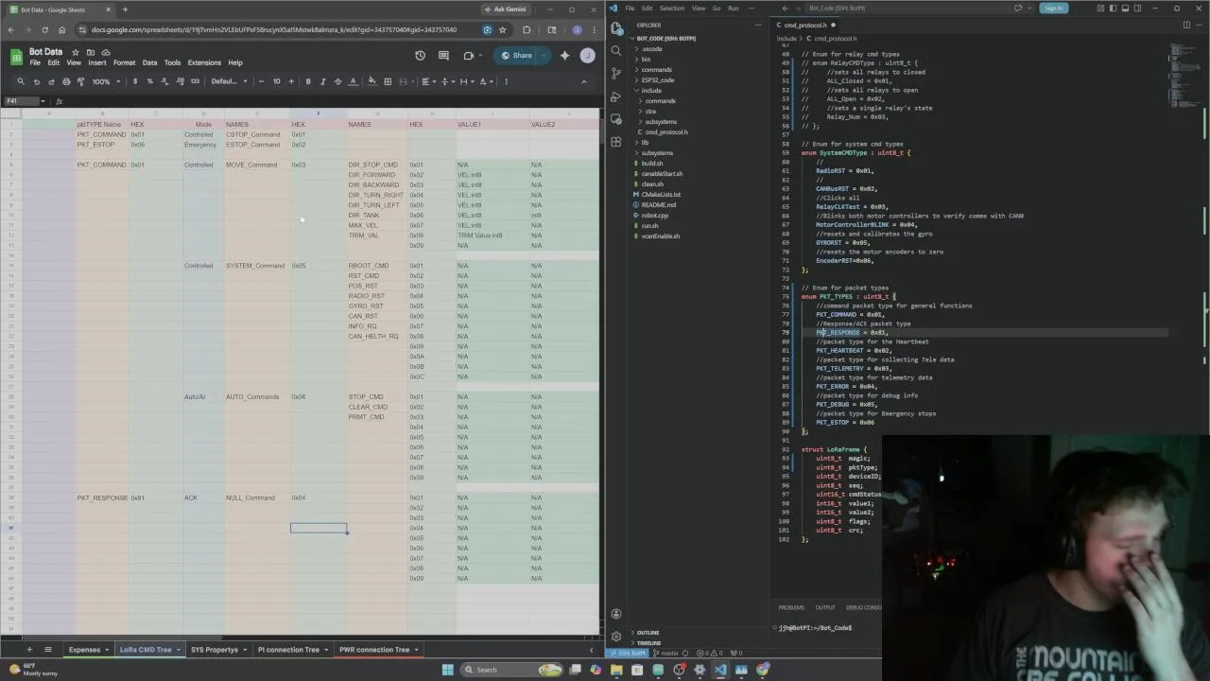This screenshot has width=1210, height=681.
Task: Expand the OUTLINE section in VS Code
Action: pyautogui.click(x=648, y=633)
